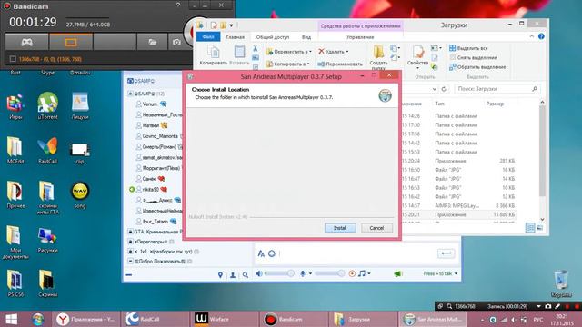Select the AIMP3: MPEG Lay... file row
582x327 pixels.
point(458,205)
